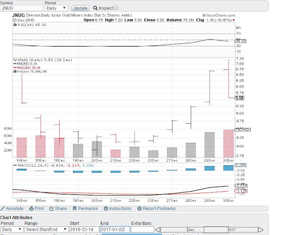292x235 pixels.
Task: Click the Instructions info icon
Action: 106,209
